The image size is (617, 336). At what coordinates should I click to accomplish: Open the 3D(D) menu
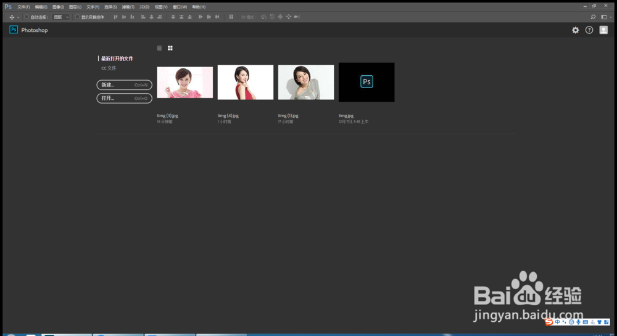click(144, 7)
